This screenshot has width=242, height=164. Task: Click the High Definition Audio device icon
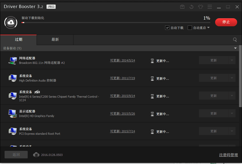pyautogui.click(x=13, y=78)
